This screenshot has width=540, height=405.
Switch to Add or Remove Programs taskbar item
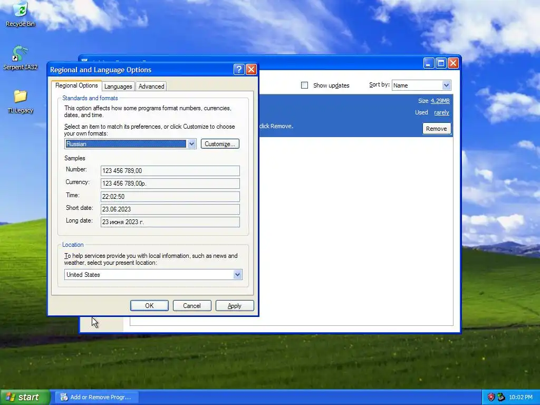97,397
